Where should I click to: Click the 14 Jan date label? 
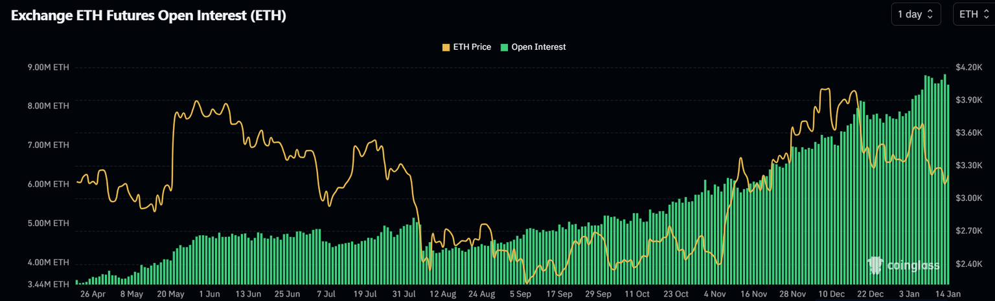(948, 293)
